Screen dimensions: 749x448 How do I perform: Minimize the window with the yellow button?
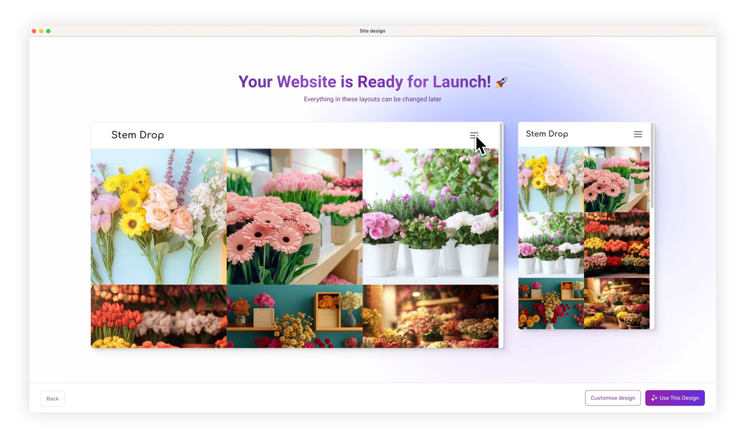[41, 31]
